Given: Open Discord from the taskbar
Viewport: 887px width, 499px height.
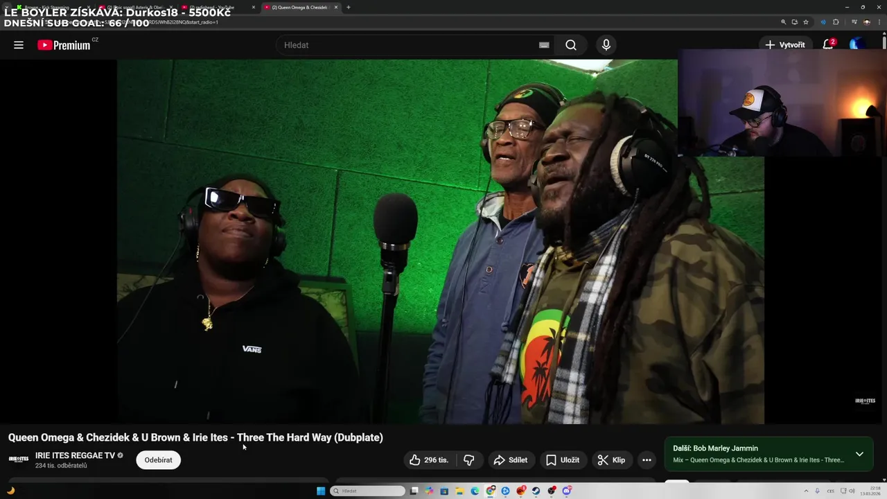Looking at the screenshot, I should point(568,491).
